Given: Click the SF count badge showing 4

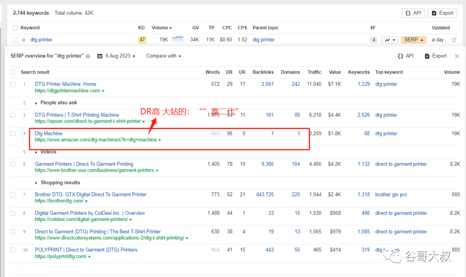Looking at the screenshot, I should pos(374,40).
